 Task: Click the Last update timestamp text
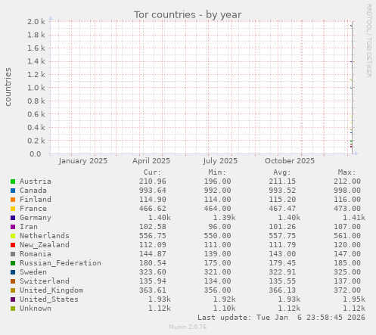[x=281, y=318]
